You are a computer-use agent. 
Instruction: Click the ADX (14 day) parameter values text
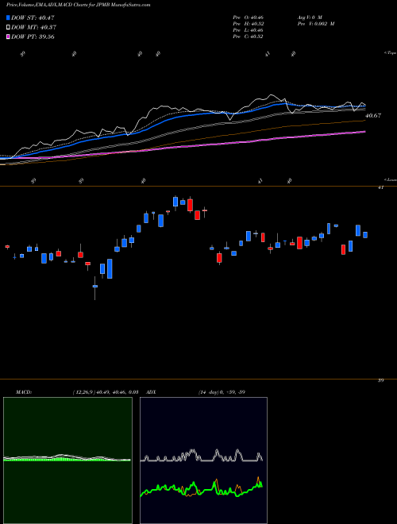pyautogui.click(x=222, y=392)
